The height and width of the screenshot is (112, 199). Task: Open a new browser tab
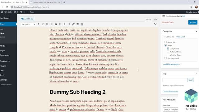64,2
